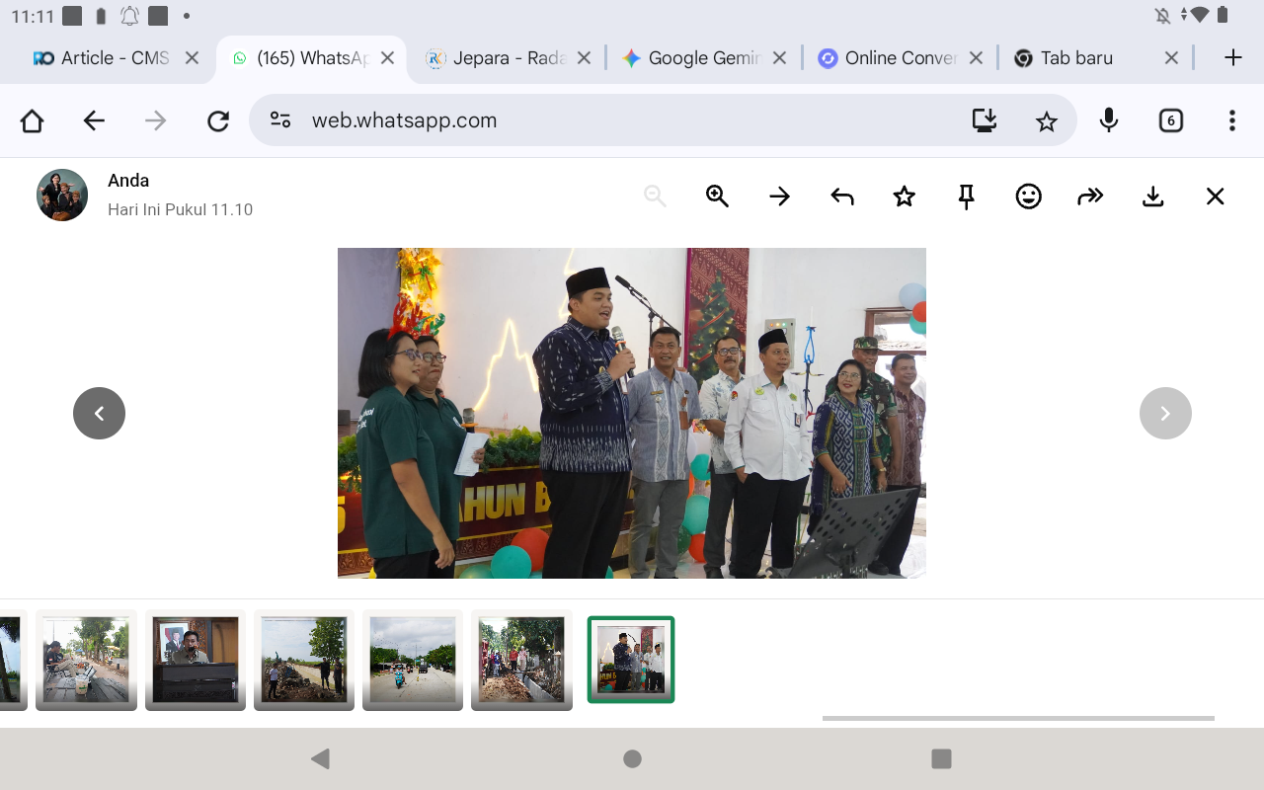Viewport: 1264px width, 790px height.
Task: Close the Google Gemini tab
Action: click(x=779, y=58)
